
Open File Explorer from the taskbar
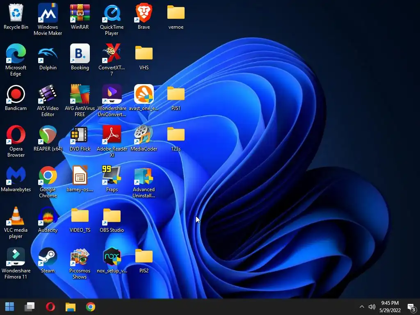tap(71, 307)
